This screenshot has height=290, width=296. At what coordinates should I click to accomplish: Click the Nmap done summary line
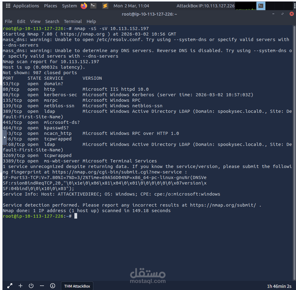coord(87,211)
